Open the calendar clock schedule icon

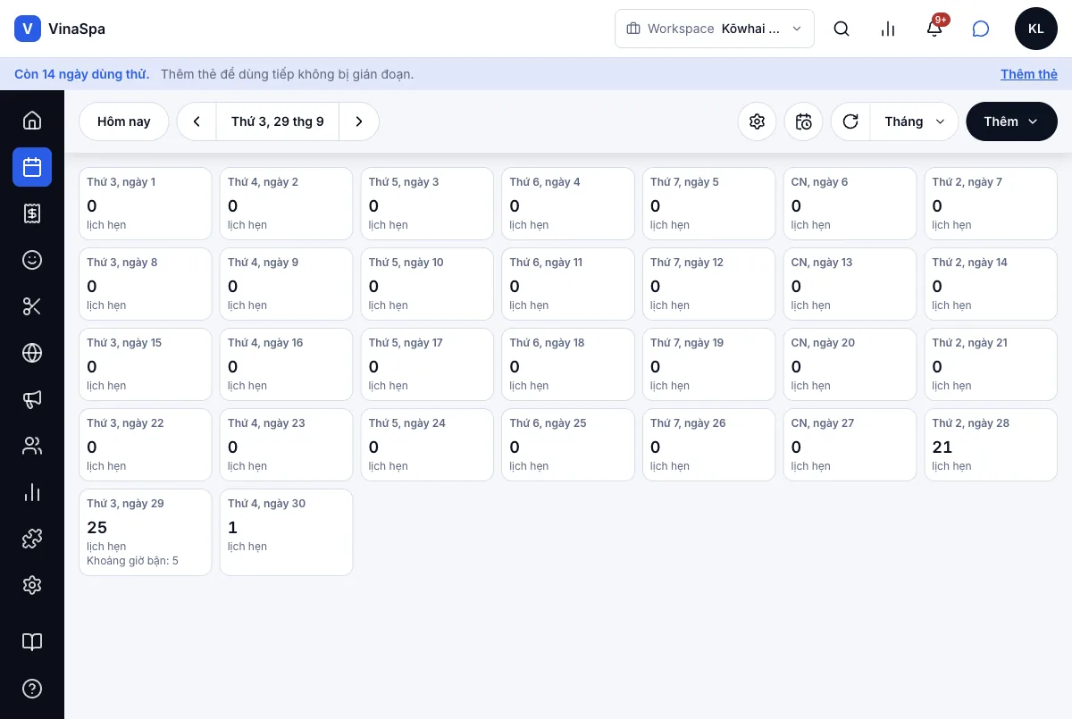[x=804, y=121]
